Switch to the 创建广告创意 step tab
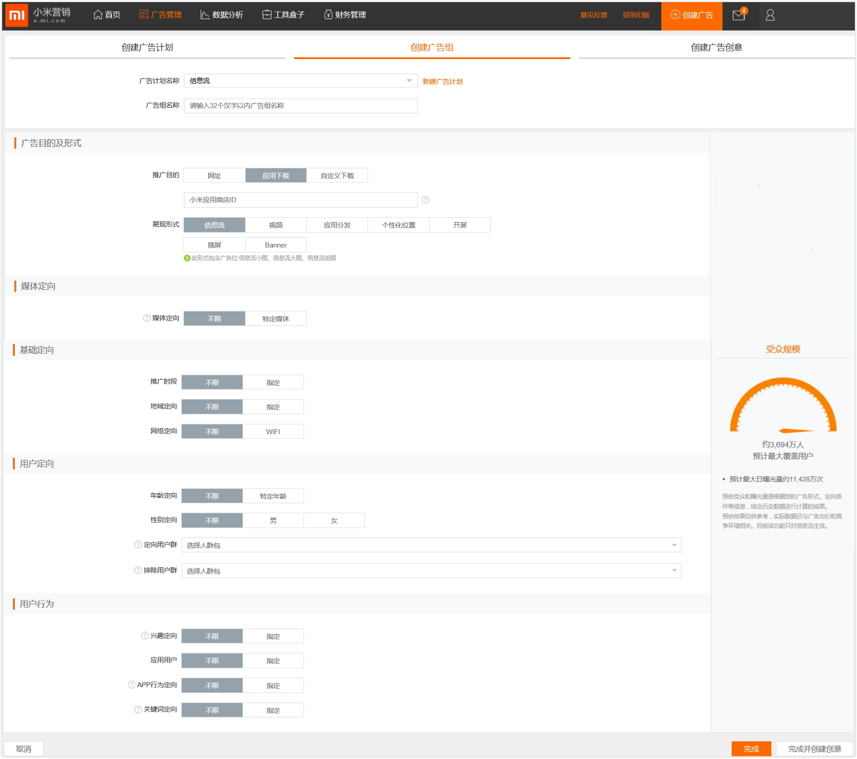Image resolution: width=857 pixels, height=759 pixels. pyautogui.click(x=716, y=47)
